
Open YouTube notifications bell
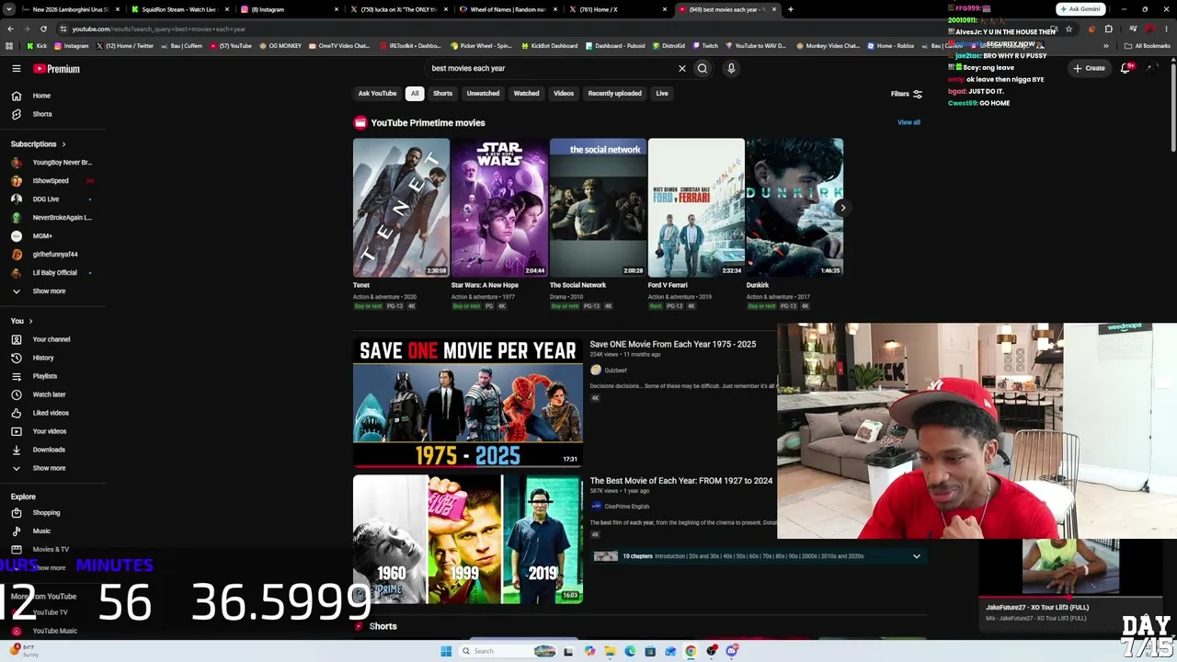[x=1126, y=68]
